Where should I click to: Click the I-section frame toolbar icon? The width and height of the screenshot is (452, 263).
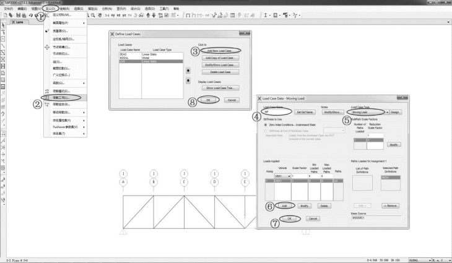266,15
